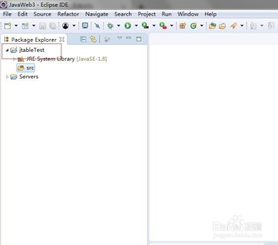
Task: Select the src source folder
Action: tap(26, 68)
